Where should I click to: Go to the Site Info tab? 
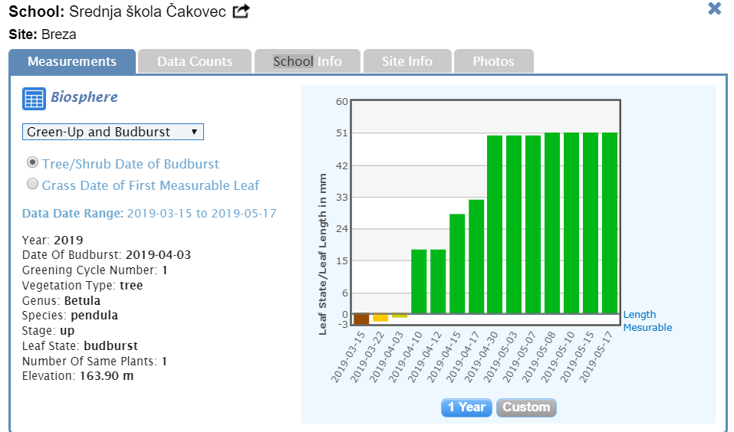point(407,61)
